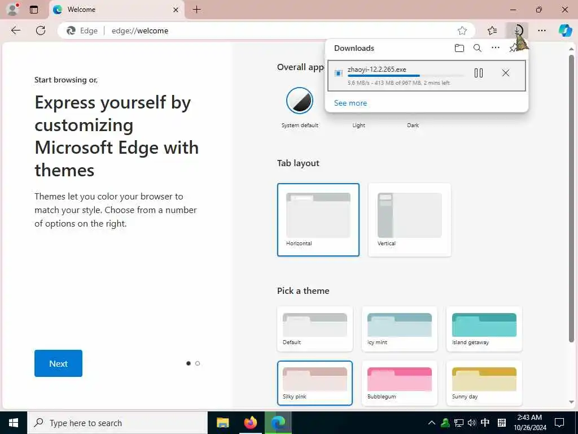Go back with the arrow button
The width and height of the screenshot is (578, 434).
coord(16,31)
